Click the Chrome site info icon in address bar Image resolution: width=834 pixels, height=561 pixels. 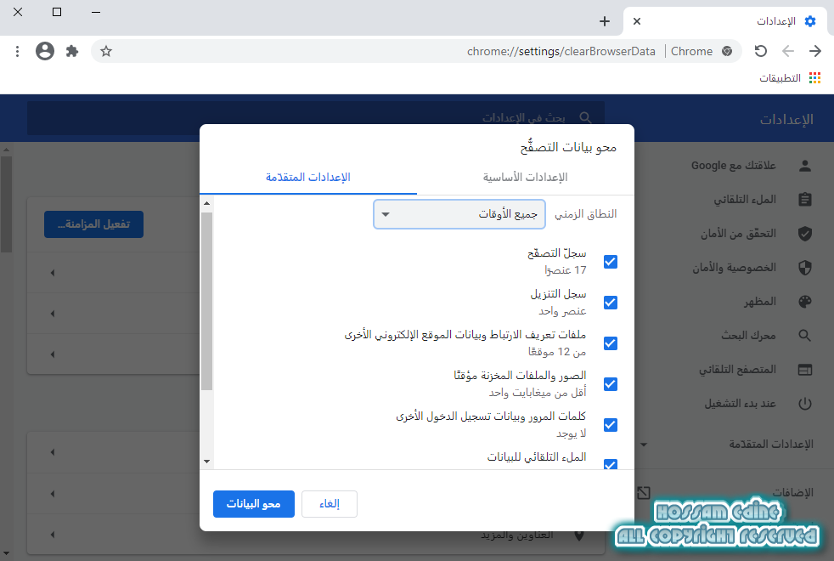[727, 51]
